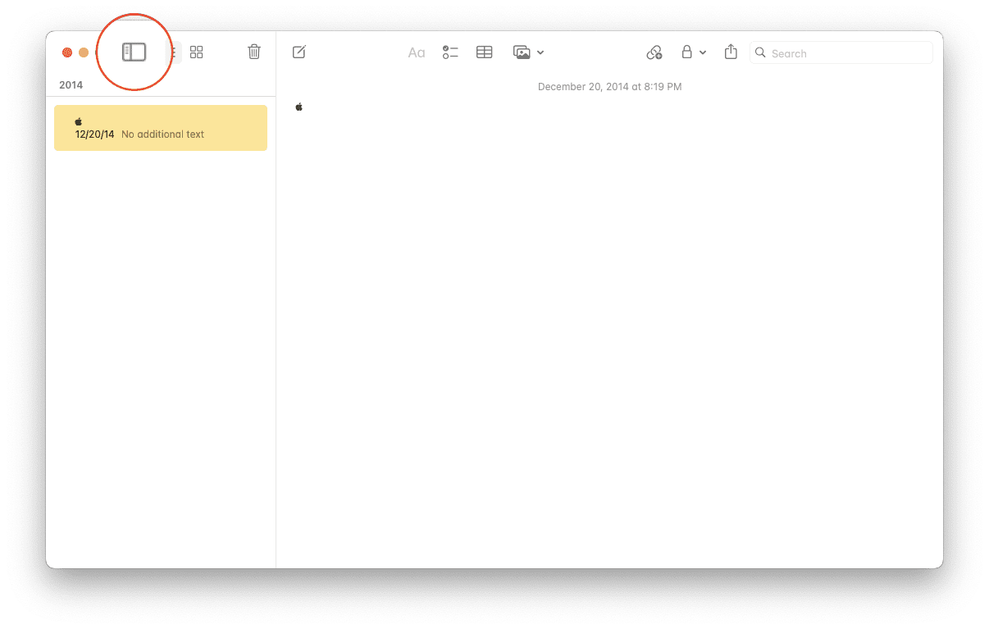Add a table to the note

click(x=485, y=52)
